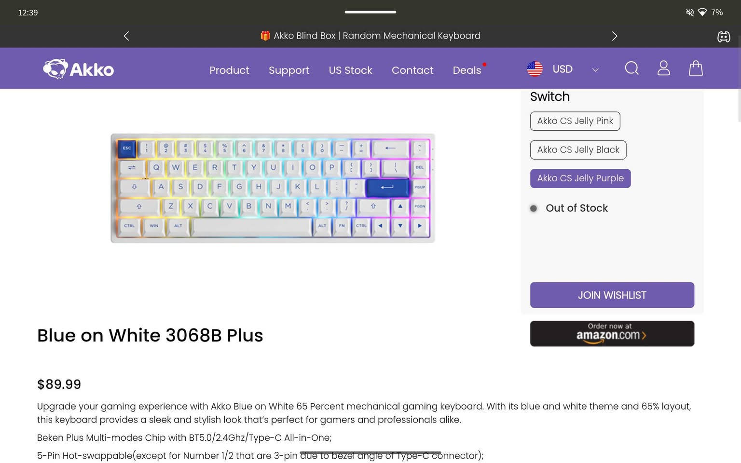Open the Akko Blind Box announcement link
Image resolution: width=741 pixels, height=463 pixels.
(370, 36)
